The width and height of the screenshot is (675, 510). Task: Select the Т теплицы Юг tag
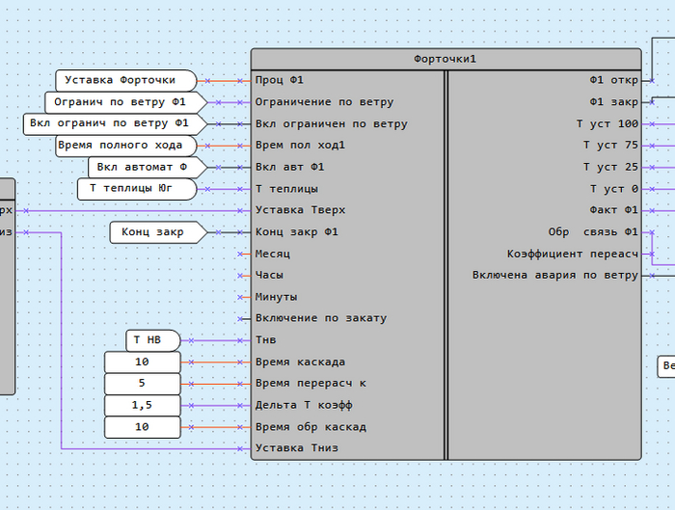(135, 188)
